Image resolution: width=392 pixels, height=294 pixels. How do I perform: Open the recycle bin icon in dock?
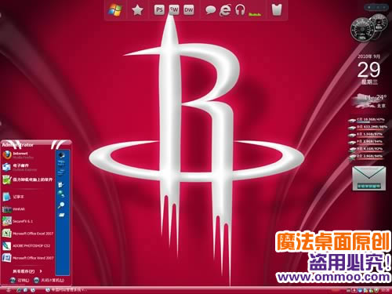coord(277,10)
